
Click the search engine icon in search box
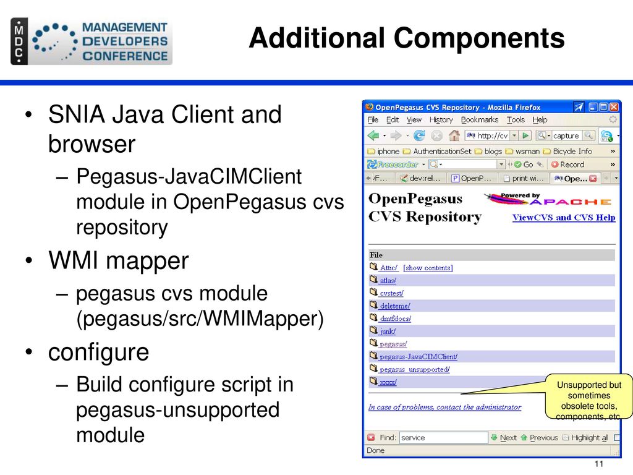click(x=542, y=135)
